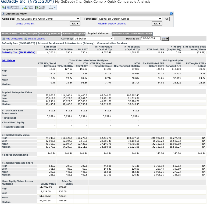Screen dimensions: 207x204
Task: Open the 0 Items binder dropdown
Action: pos(52,8)
